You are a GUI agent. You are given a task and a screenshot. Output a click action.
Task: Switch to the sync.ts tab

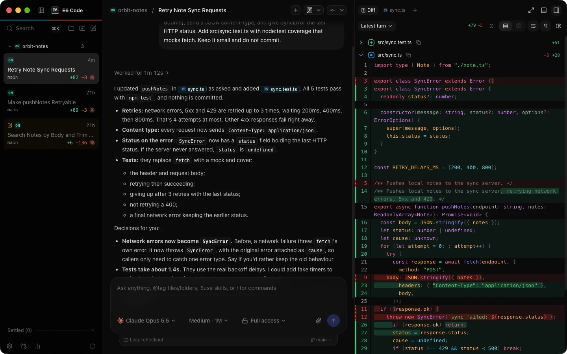pos(394,10)
